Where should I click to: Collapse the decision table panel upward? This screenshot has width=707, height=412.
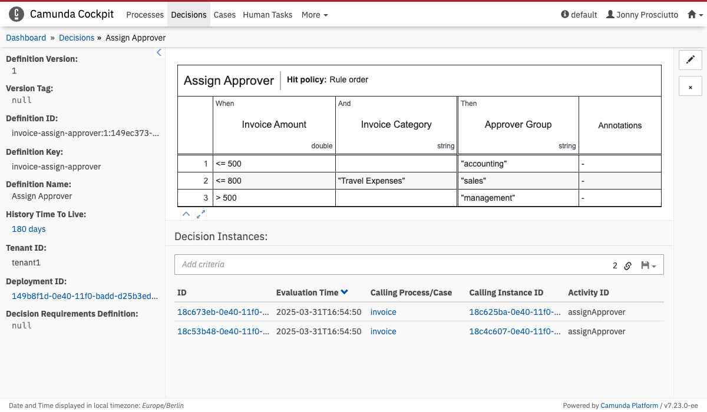point(186,214)
